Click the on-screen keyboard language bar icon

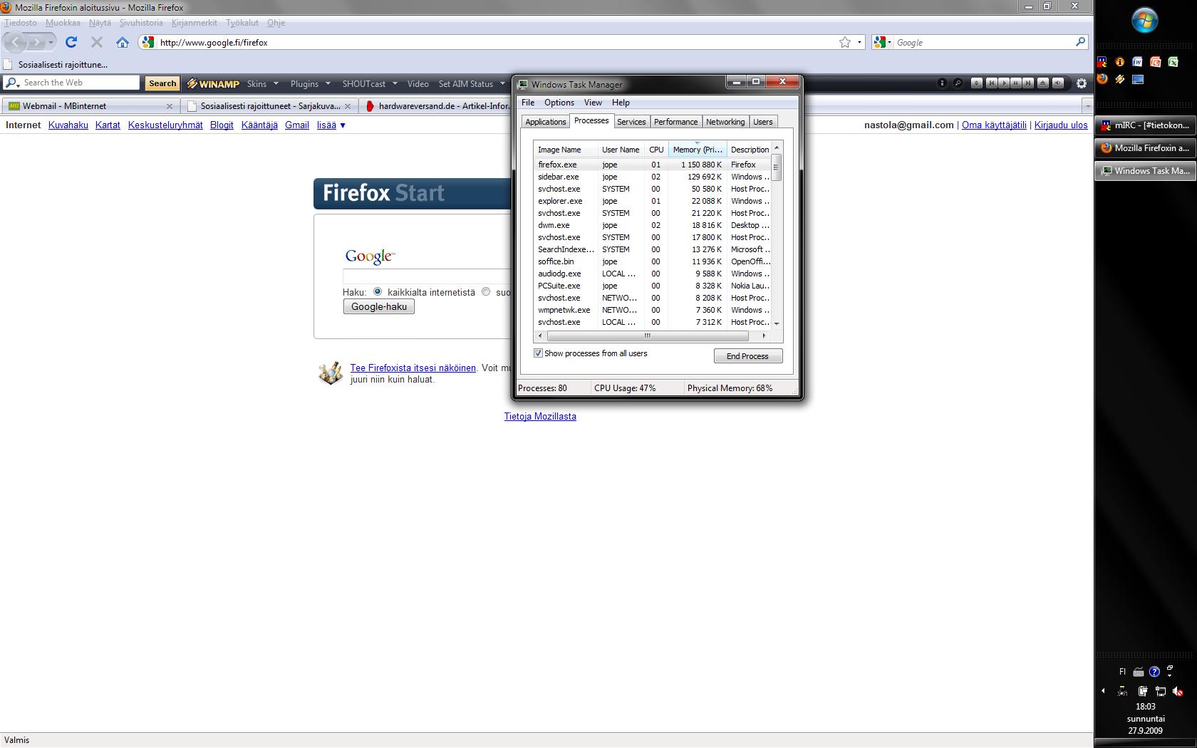coord(1139,672)
